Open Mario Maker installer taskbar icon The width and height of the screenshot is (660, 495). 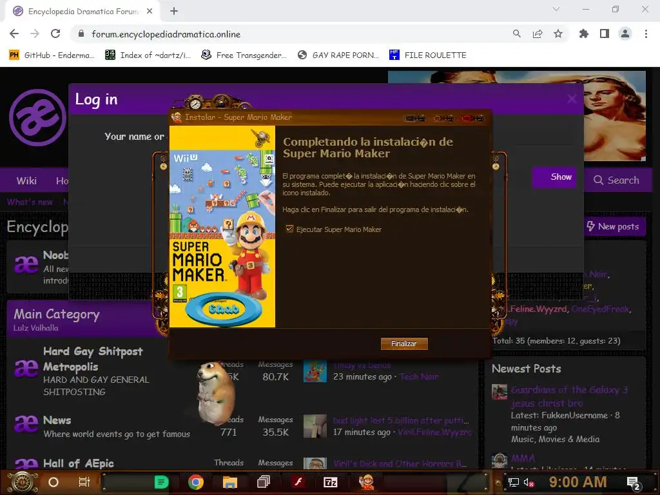[x=366, y=482]
